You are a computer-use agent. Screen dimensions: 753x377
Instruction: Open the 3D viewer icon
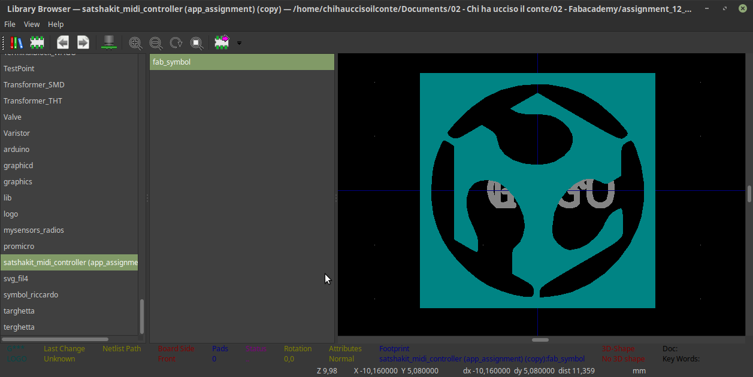[109, 42]
